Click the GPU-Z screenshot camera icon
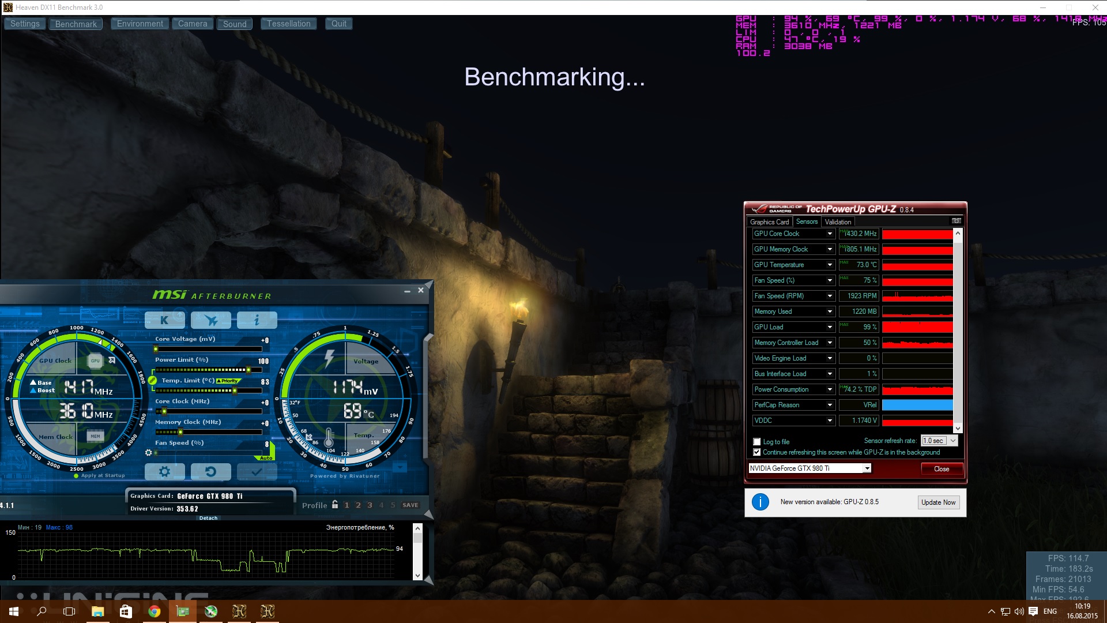 [x=956, y=221]
